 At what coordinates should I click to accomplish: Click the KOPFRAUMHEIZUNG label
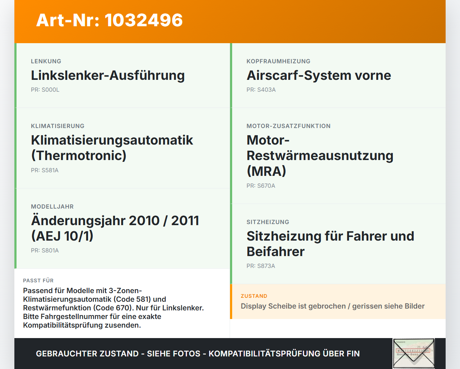[279, 61]
